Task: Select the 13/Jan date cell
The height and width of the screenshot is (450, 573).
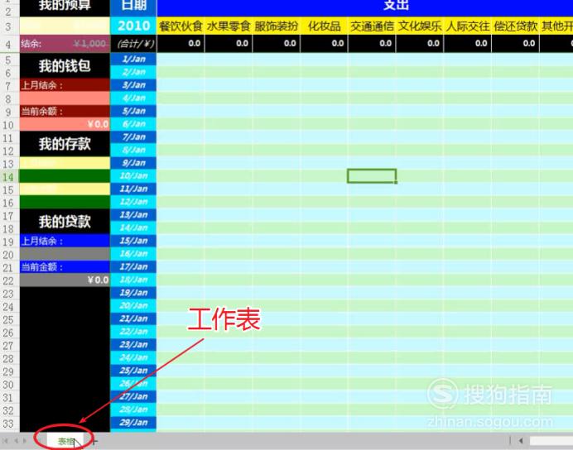Action: 133,214
